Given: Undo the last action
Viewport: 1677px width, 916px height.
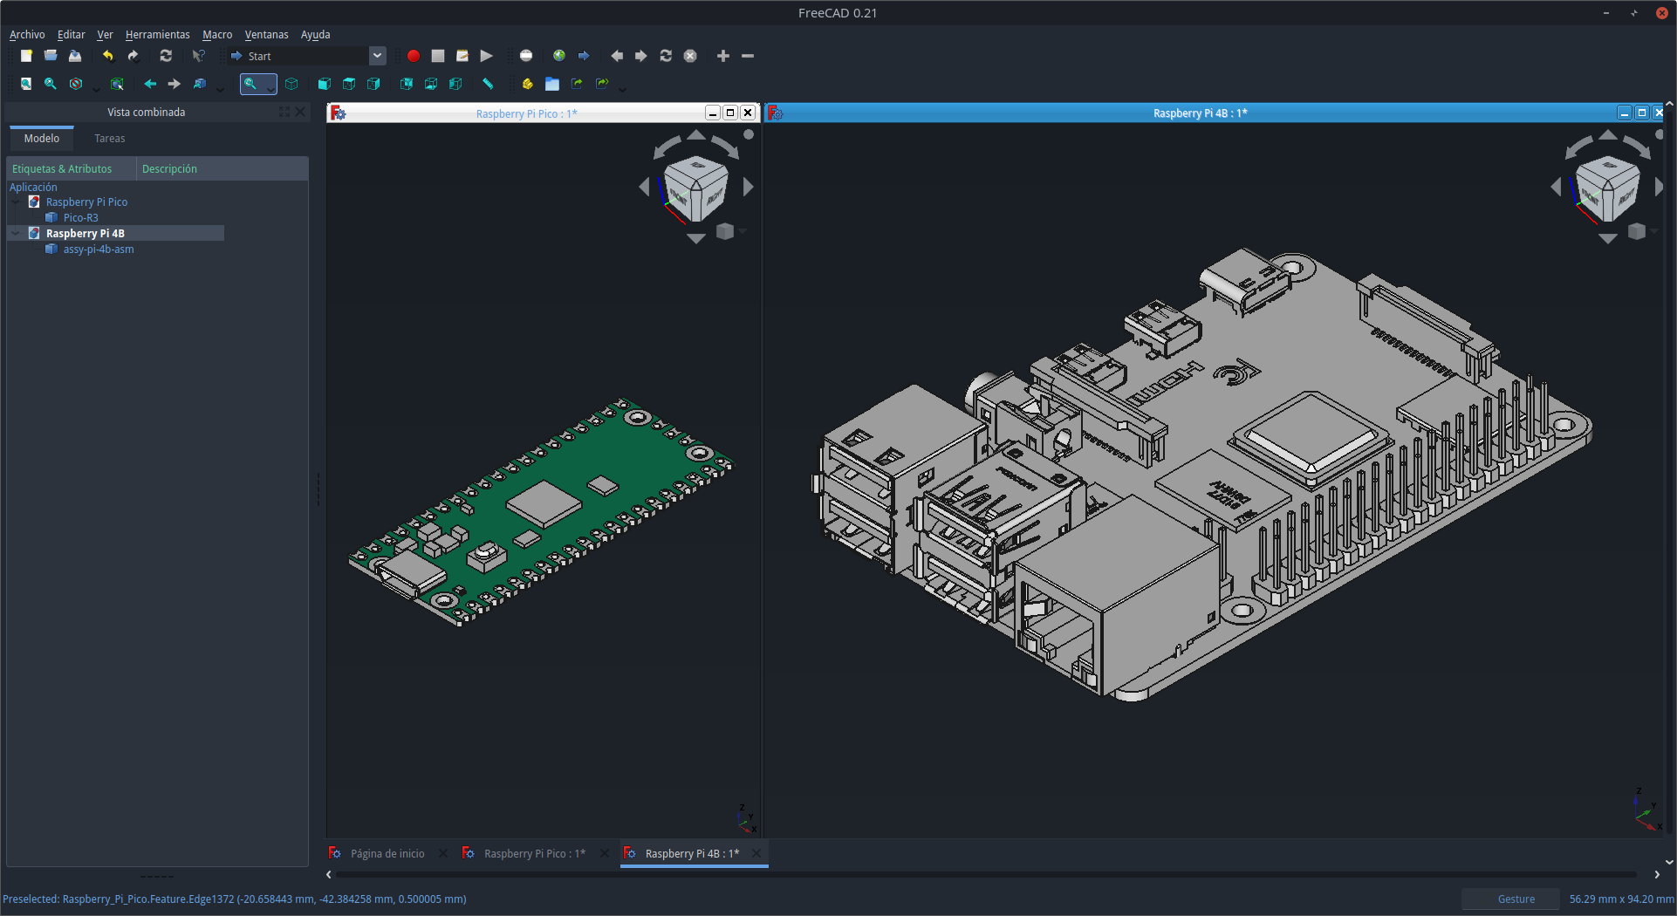Looking at the screenshot, I should (x=107, y=56).
